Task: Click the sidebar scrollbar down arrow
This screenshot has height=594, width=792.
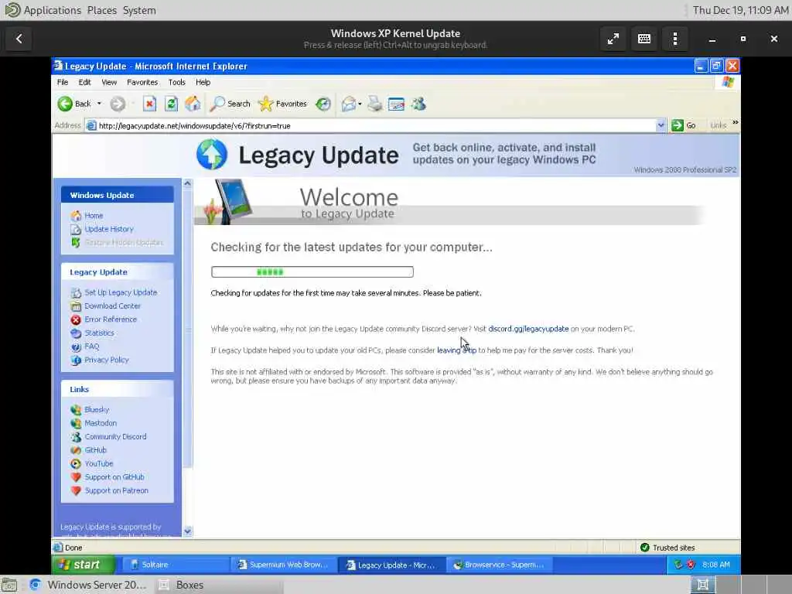Action: point(187,531)
